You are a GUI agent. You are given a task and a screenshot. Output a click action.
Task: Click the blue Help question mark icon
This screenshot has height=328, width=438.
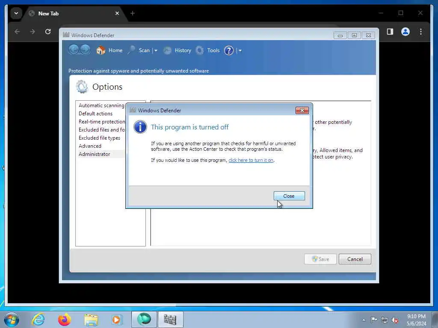[229, 50]
